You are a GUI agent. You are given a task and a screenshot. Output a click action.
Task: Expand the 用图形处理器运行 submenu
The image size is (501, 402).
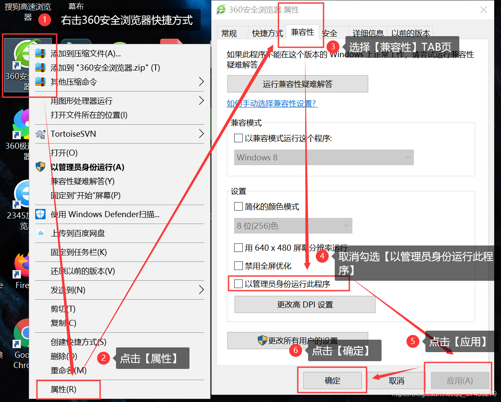coord(201,101)
